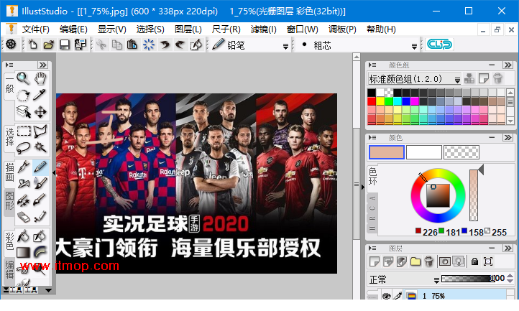
Task: Select the layer select tool
Action: coord(24,112)
